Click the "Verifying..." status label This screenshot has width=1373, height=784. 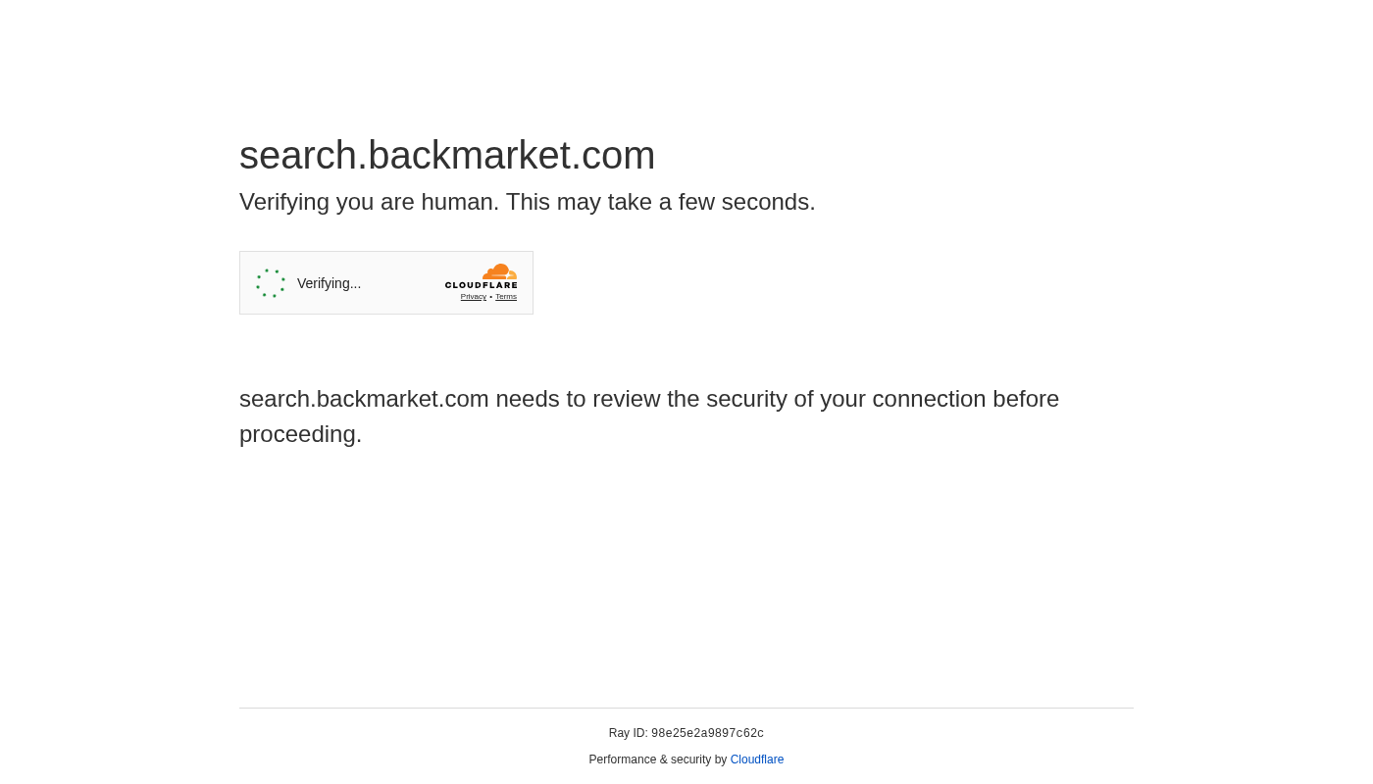[329, 283]
